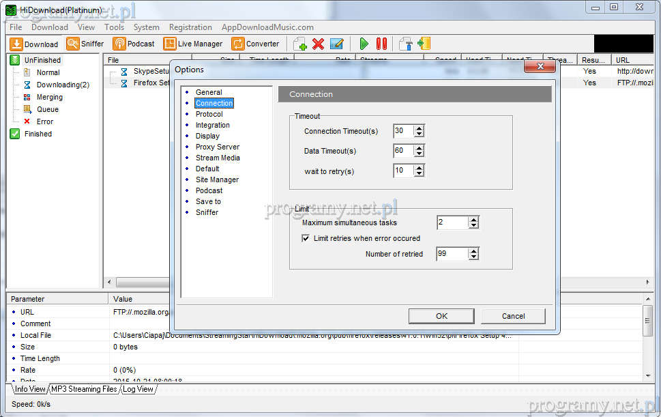This screenshot has width=661, height=417.
Task: Increase Connection Timeout with up arrow
Action: pos(419,128)
